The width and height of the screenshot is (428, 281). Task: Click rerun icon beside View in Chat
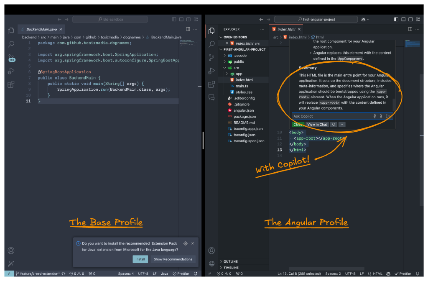pyautogui.click(x=334, y=124)
